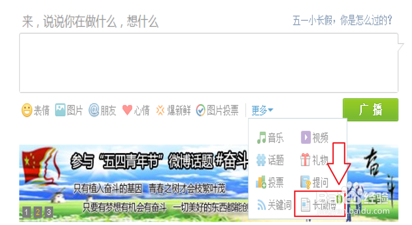Click the green 广播 broadcast button

pos(370,110)
